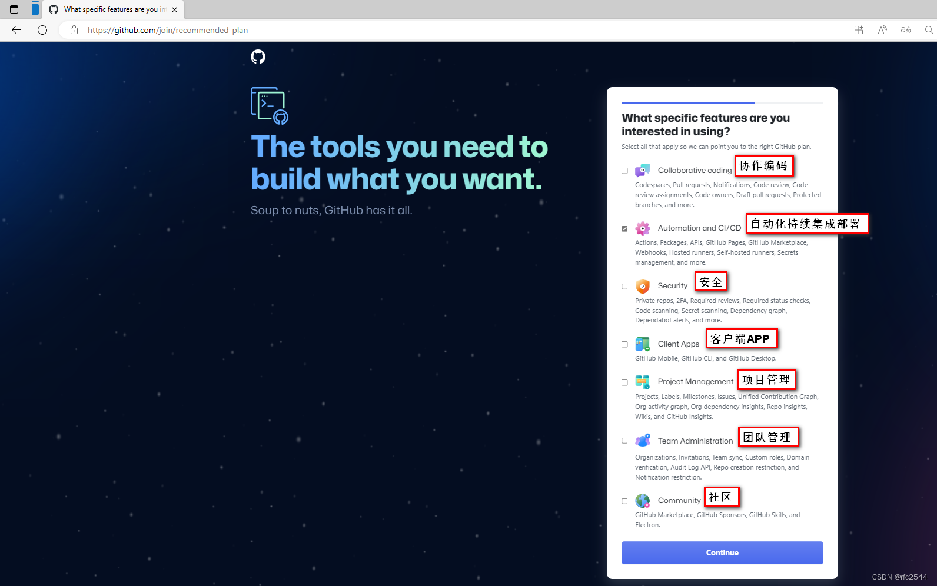This screenshot has width=937, height=586.
Task: Click the 'What specific features' question heading
Action: [x=706, y=125]
